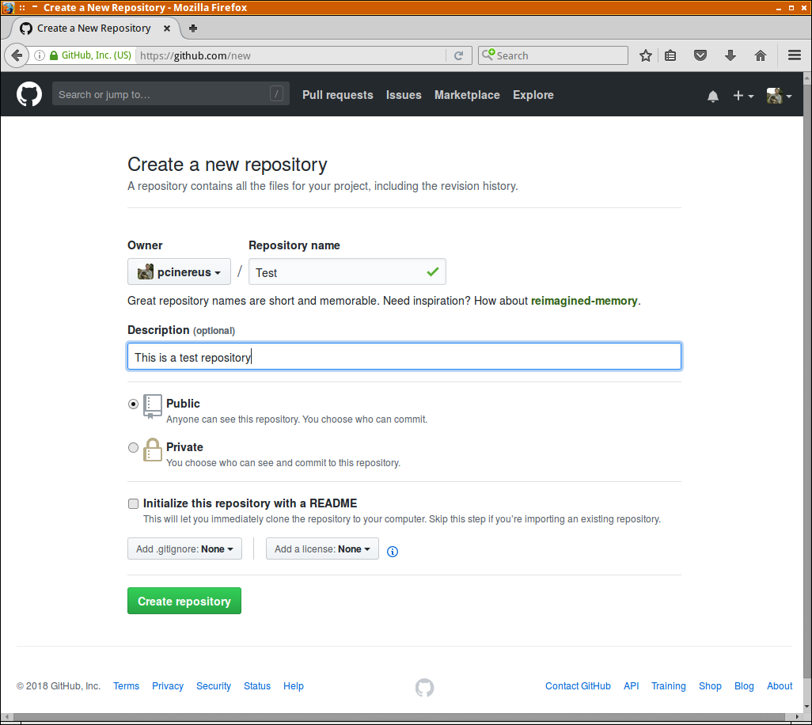812x725 pixels.
Task: Click the Public visibility label text
Action: (x=183, y=404)
